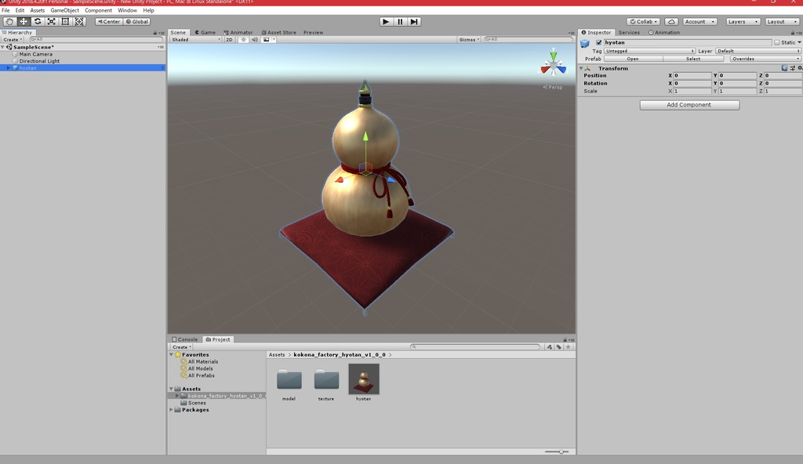
Task: Toggle scene audio with the speaker icon
Action: click(254, 39)
